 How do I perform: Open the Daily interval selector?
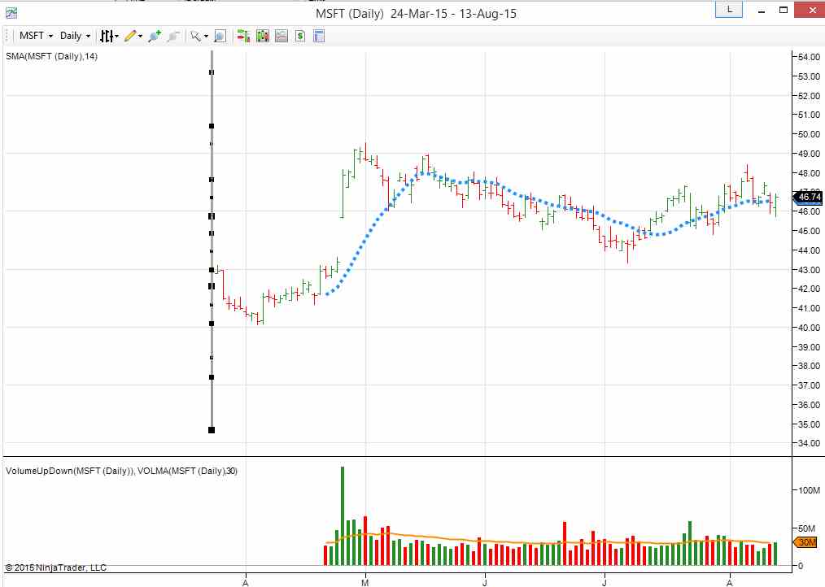[75, 36]
